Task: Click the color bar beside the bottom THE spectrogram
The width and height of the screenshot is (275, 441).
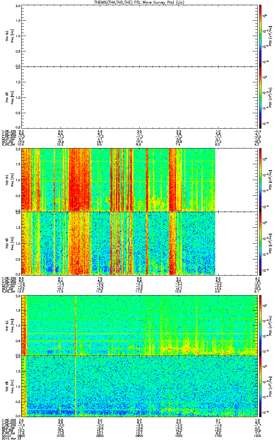Action: click(260, 386)
